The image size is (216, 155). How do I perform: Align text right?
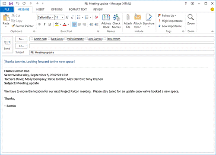pos(84,25)
